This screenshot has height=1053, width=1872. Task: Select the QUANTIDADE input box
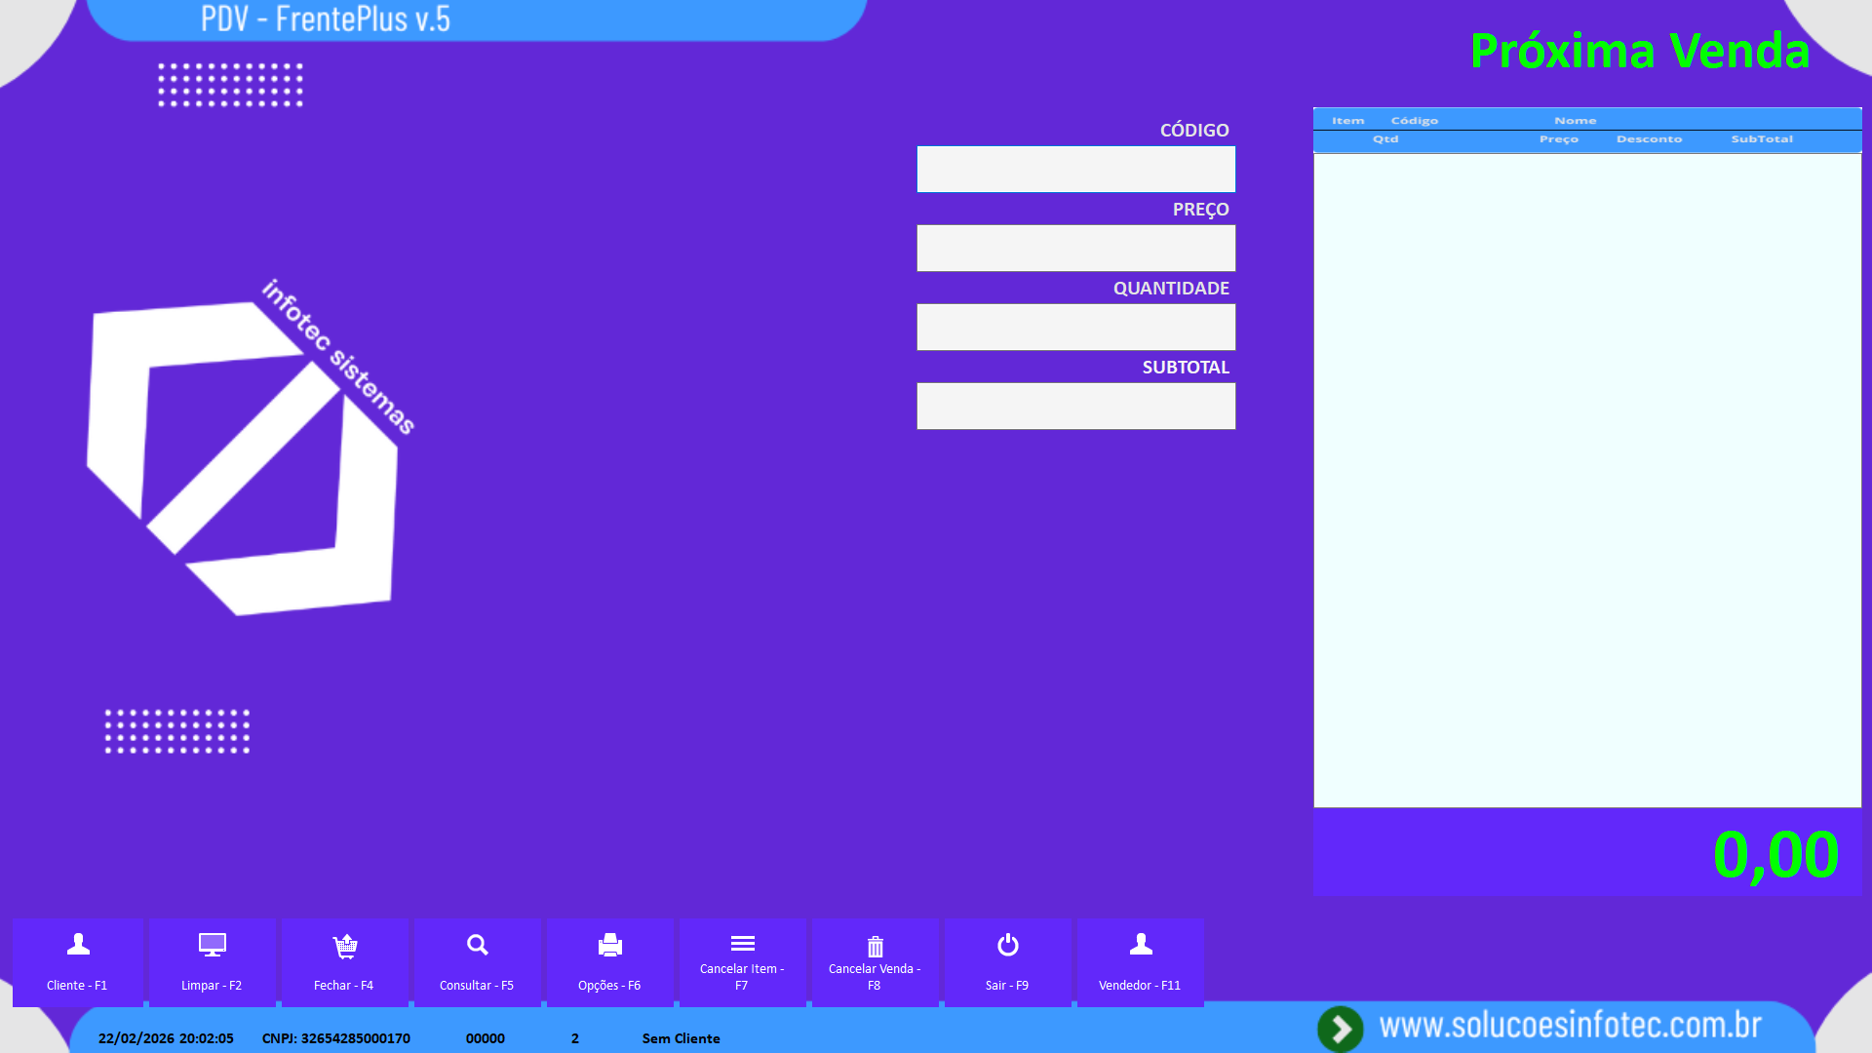pos(1075,328)
